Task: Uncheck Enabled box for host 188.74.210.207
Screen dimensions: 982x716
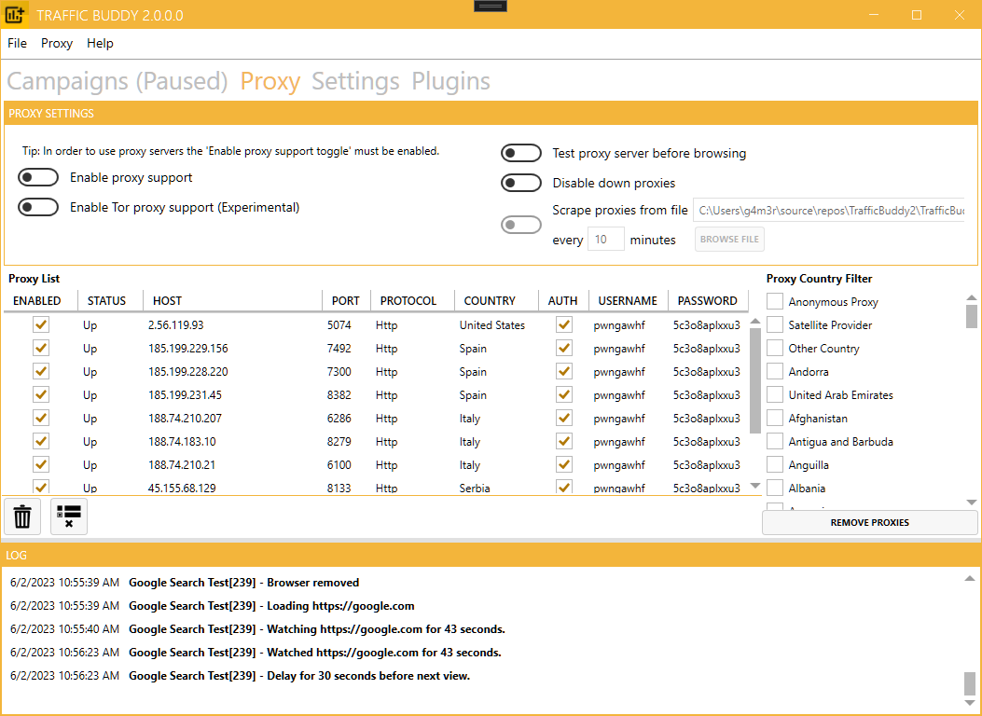Action: pos(41,418)
